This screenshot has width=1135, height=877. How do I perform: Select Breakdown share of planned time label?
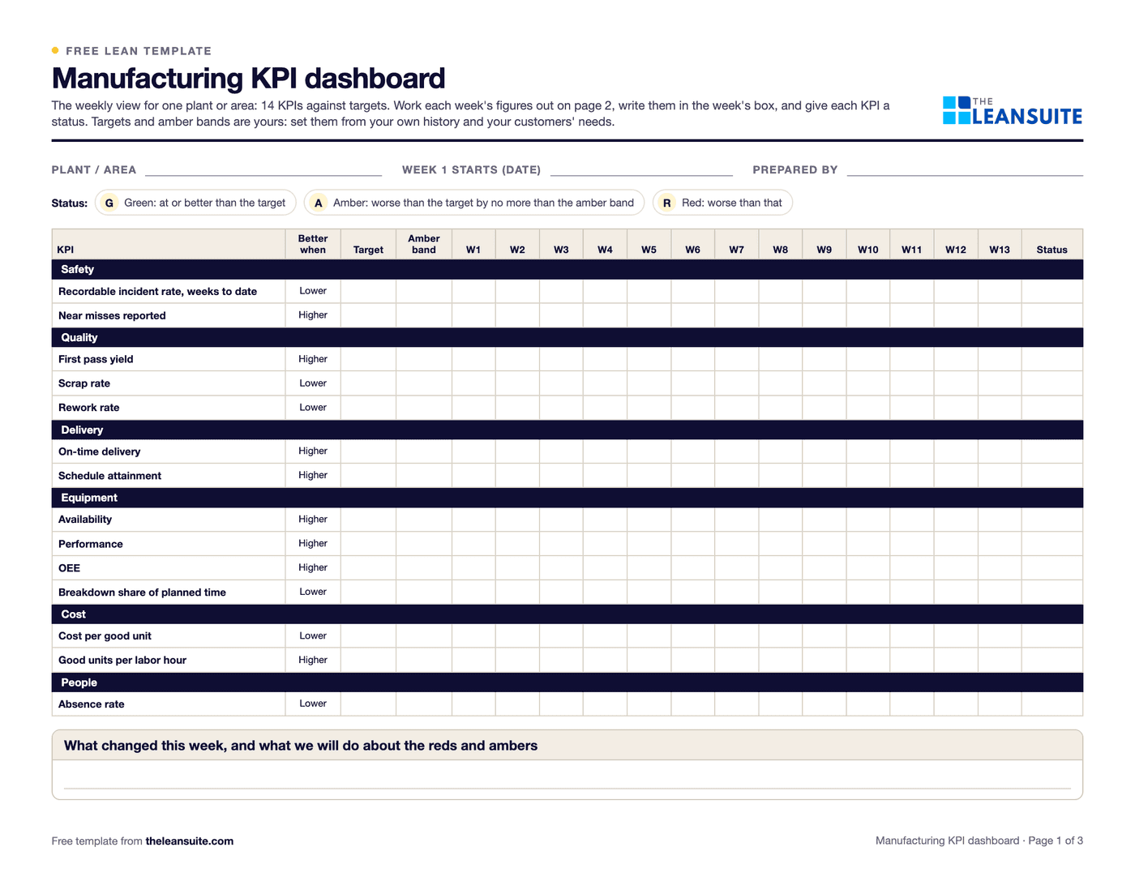(142, 593)
